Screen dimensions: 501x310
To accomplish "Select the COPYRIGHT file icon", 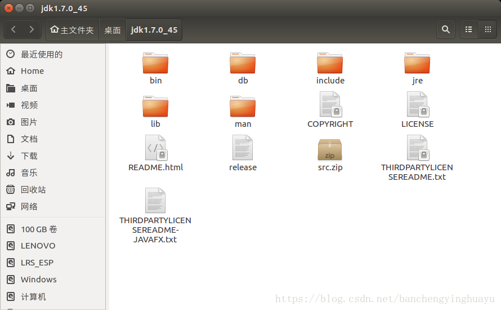I will (x=330, y=104).
